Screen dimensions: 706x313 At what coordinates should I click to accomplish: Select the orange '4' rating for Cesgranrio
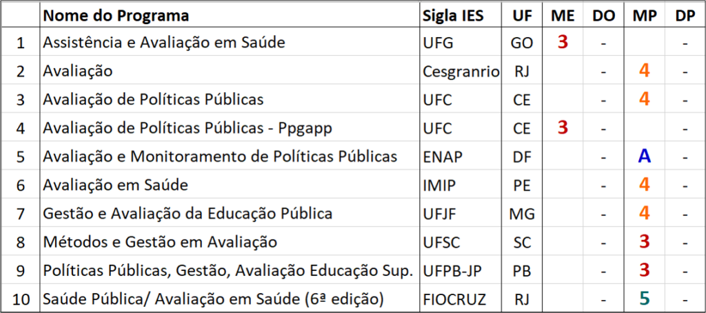(x=645, y=71)
